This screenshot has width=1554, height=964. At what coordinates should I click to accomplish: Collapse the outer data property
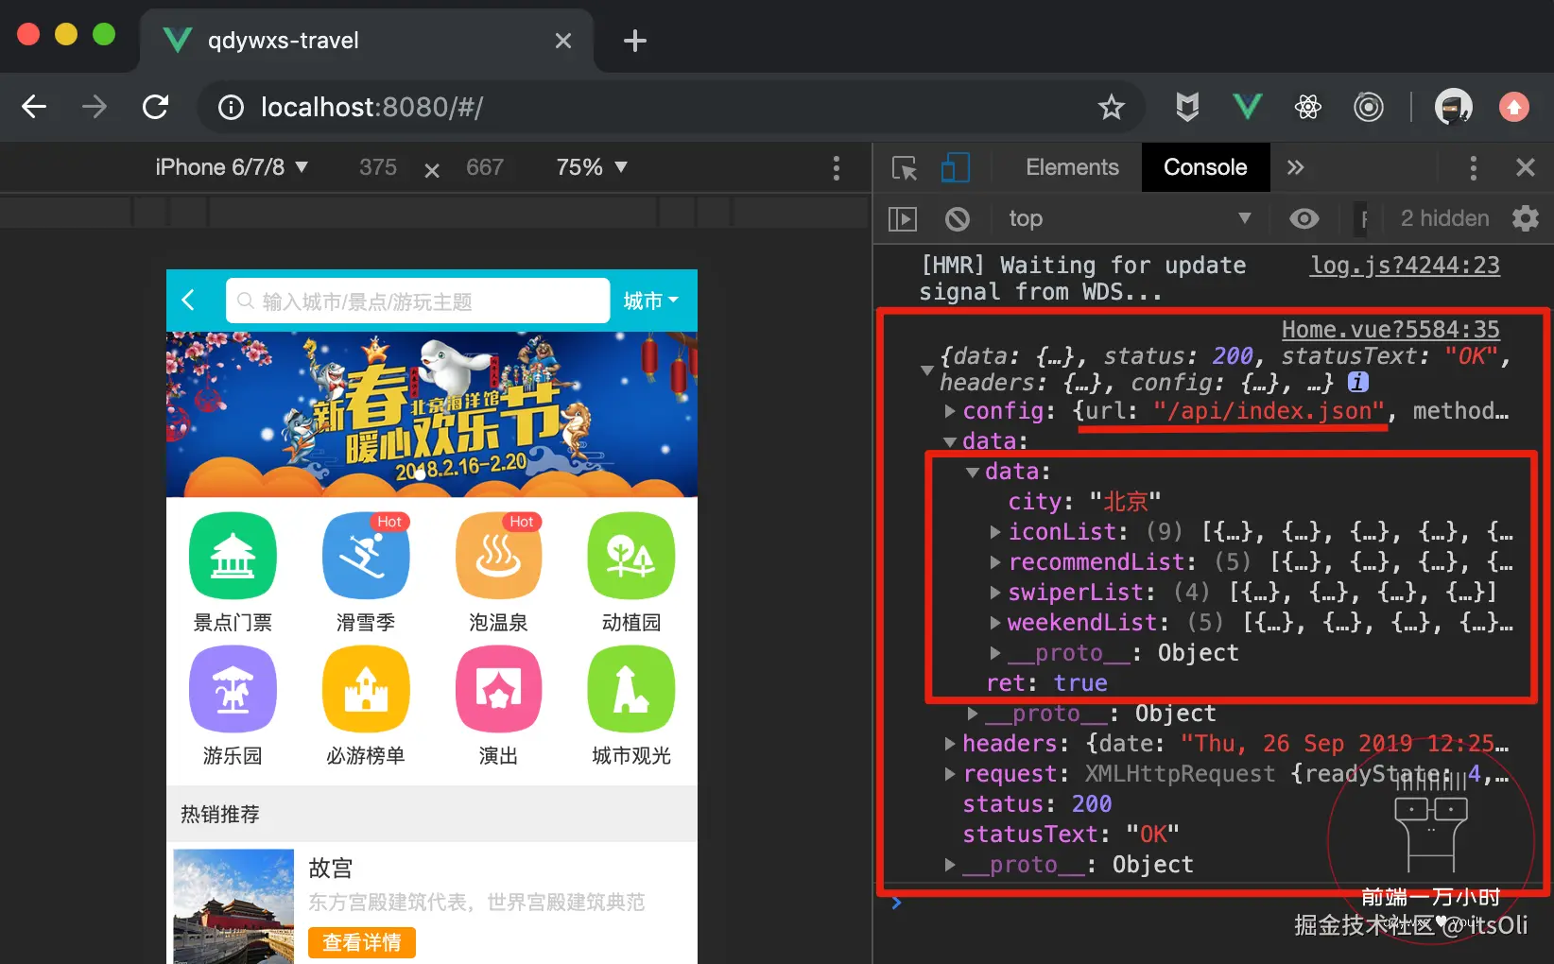click(x=950, y=441)
